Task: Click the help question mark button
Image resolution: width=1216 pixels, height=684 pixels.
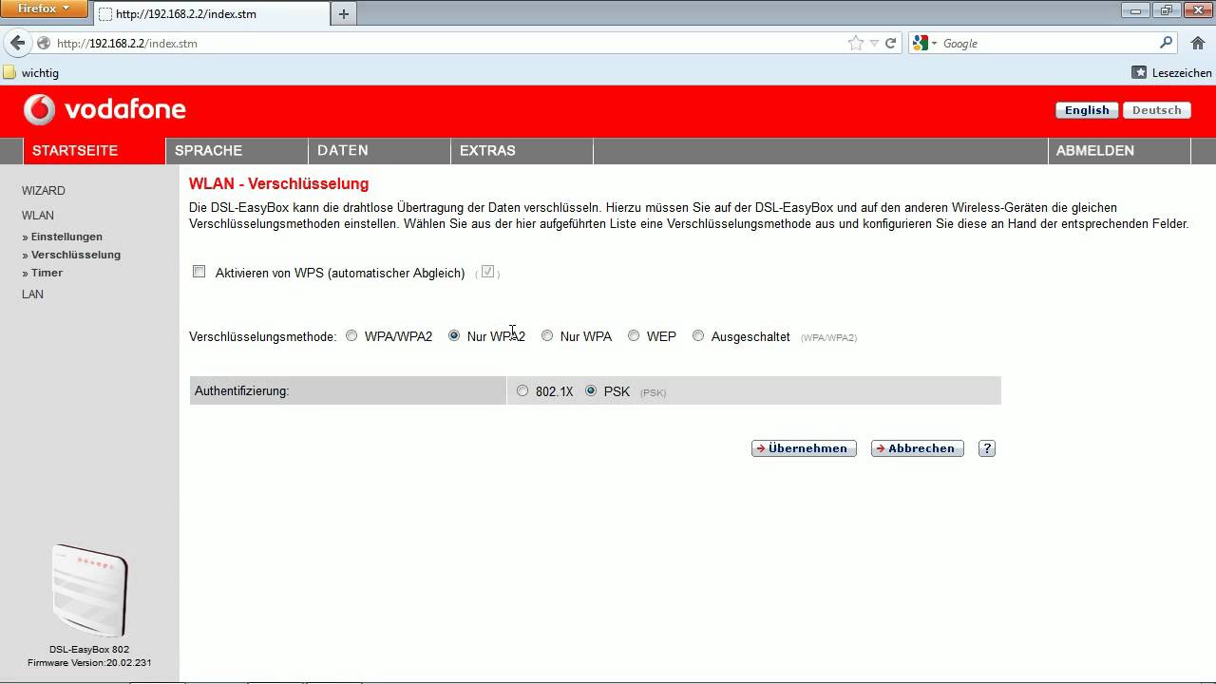Action: click(x=987, y=448)
